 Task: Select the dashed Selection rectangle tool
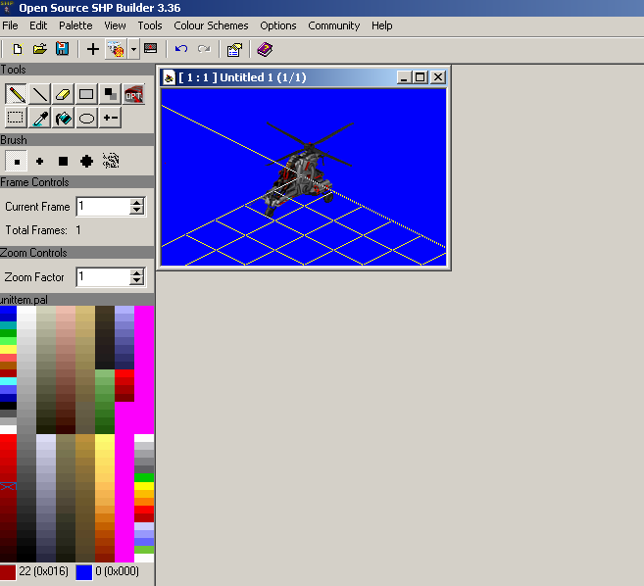click(x=16, y=119)
